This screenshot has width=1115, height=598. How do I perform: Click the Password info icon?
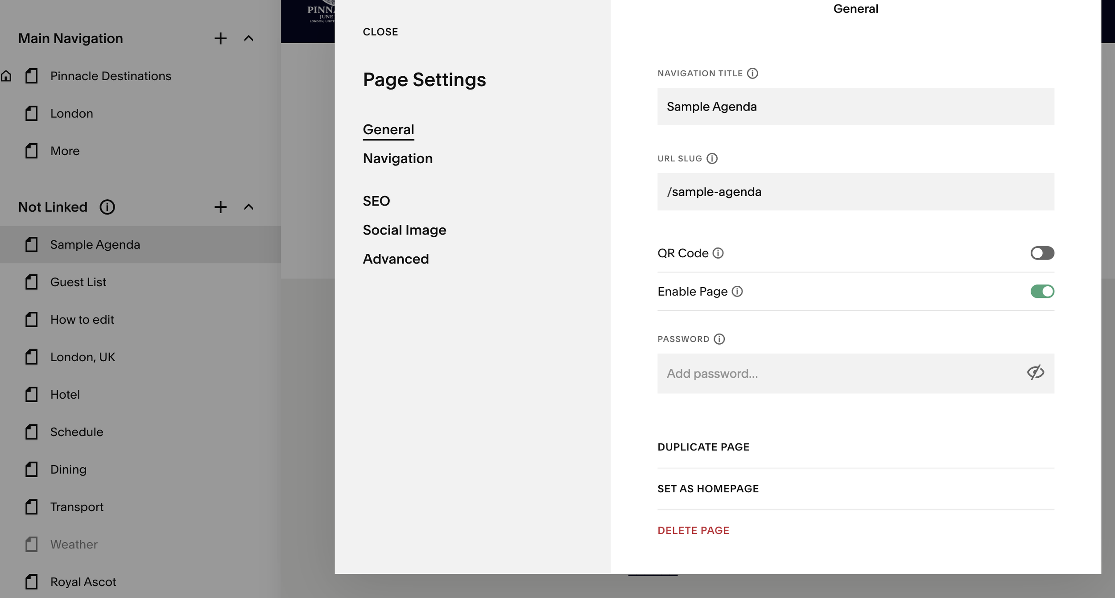pos(719,339)
